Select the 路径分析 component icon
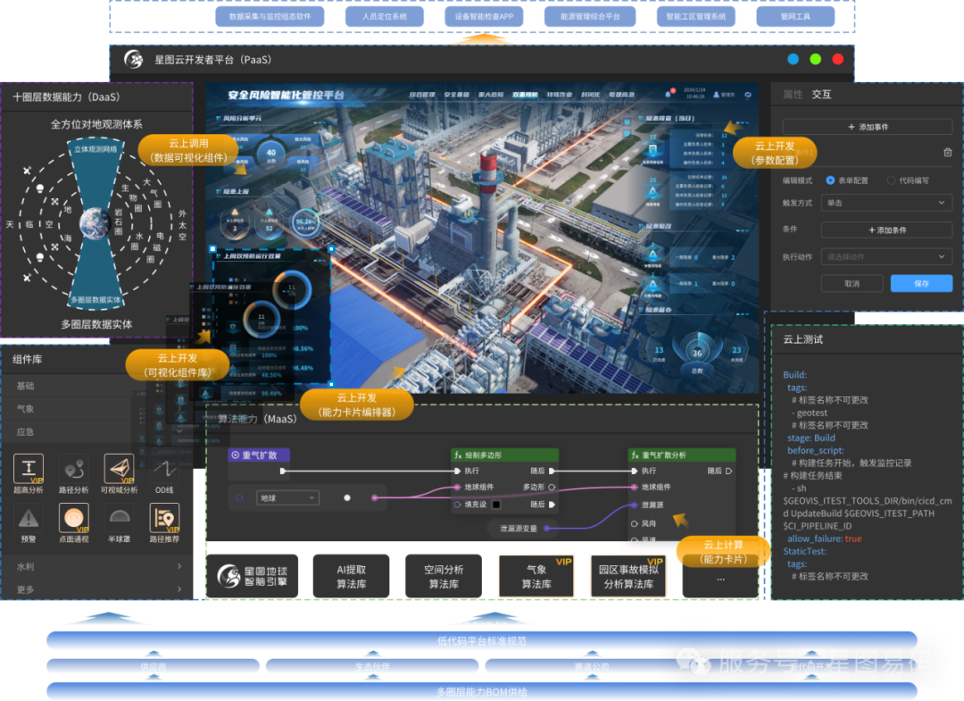Viewport: 964px width, 701px height. tap(74, 469)
